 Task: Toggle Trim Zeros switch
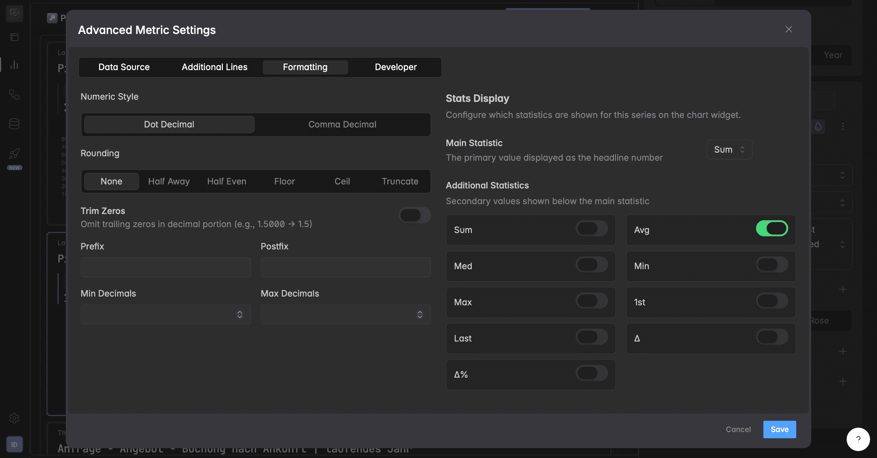414,215
